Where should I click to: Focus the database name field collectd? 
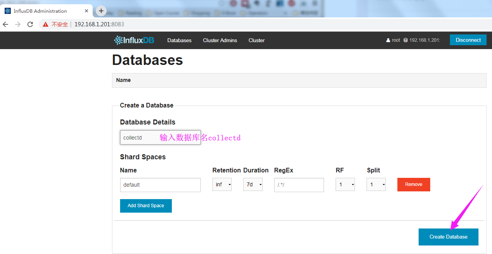point(160,137)
